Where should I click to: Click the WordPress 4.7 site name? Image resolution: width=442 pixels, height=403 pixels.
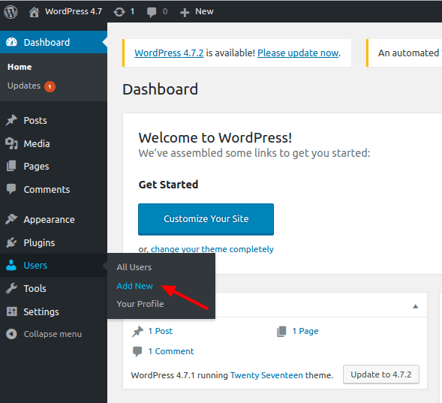[74, 11]
